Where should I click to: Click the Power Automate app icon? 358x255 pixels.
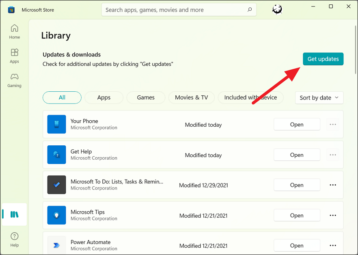click(x=57, y=245)
